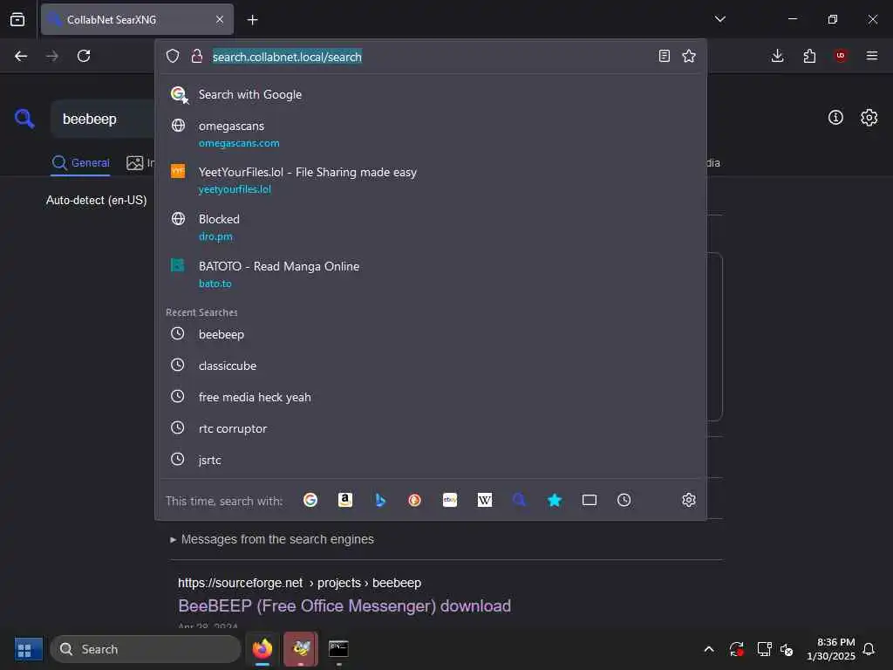Open the notifications bell

click(x=869, y=649)
